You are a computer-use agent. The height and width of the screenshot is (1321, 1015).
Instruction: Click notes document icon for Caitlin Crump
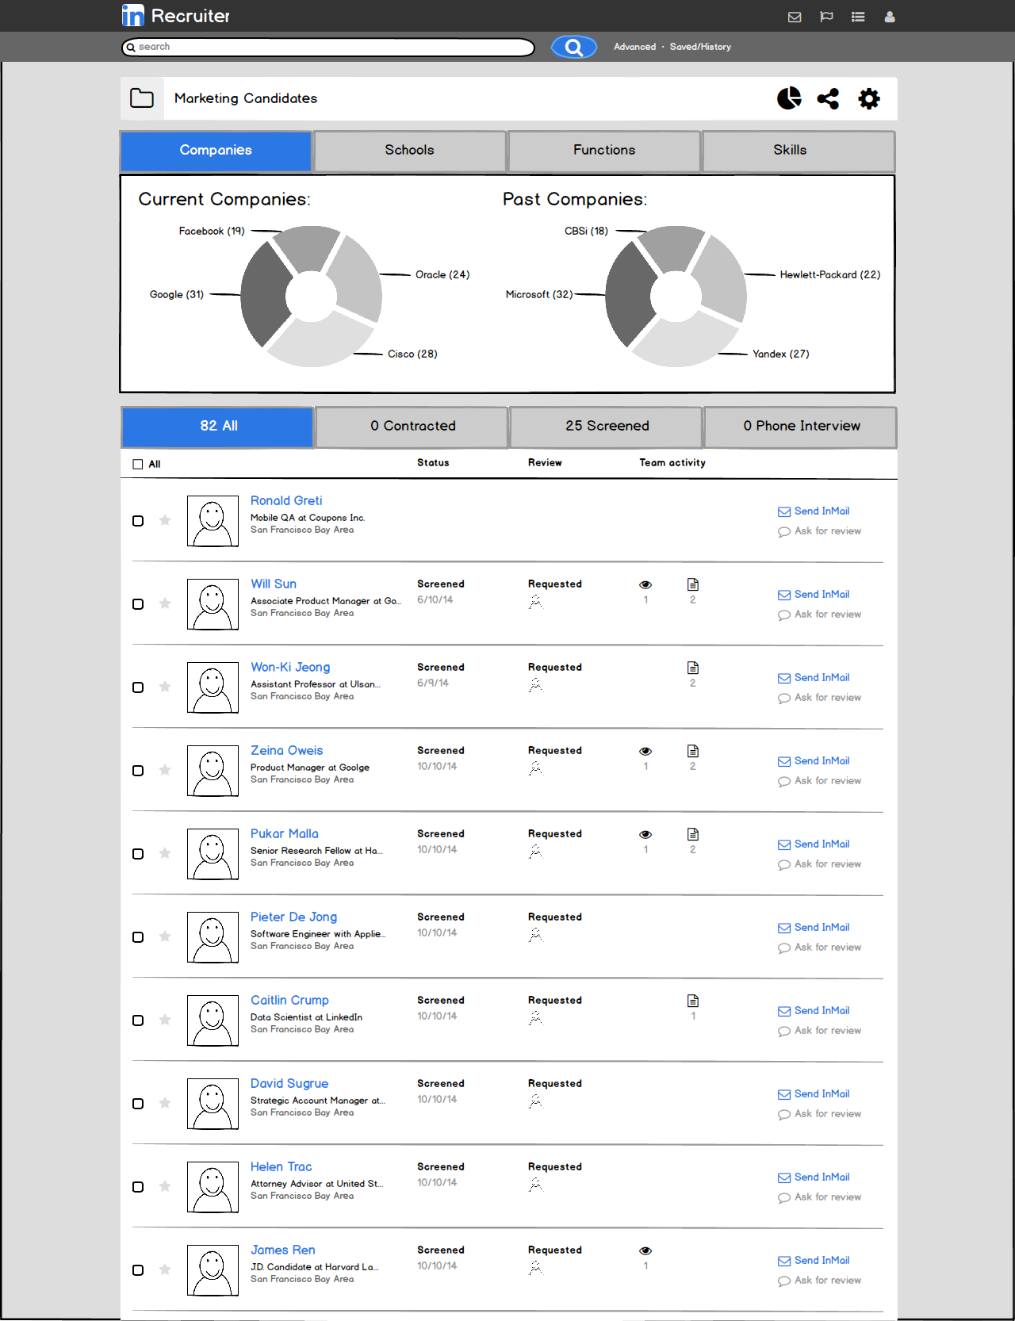[693, 1001]
